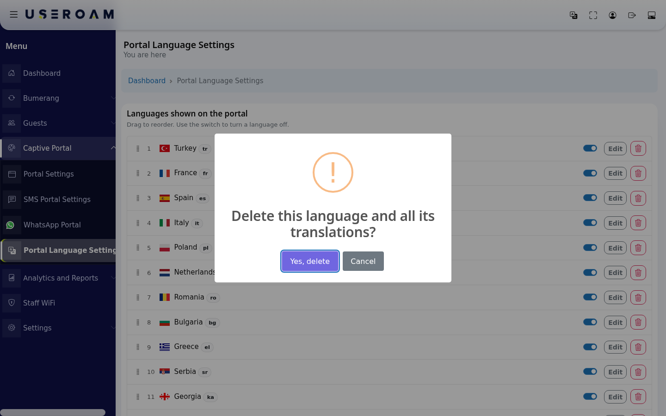Open Dashboard from sidebar
Viewport: 666px width, 416px height.
58,73
